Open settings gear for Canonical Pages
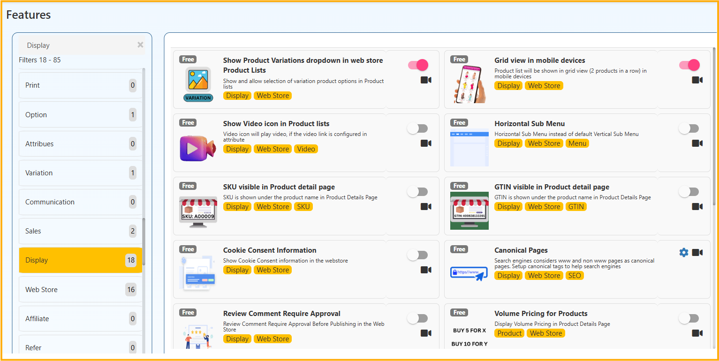Viewport: 719px width, 361px height. [x=684, y=253]
